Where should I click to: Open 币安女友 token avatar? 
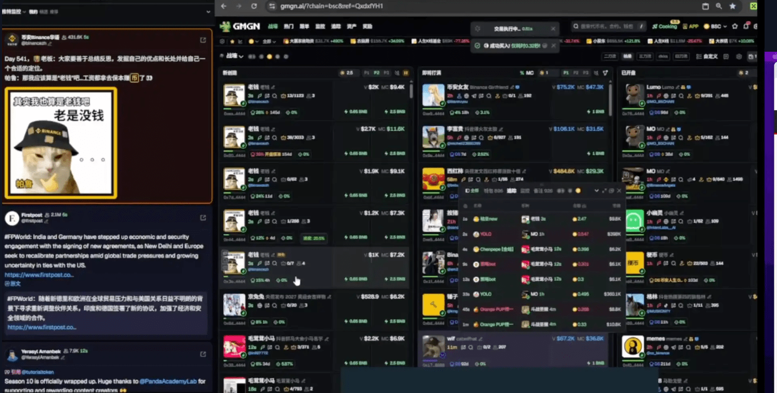click(x=433, y=95)
